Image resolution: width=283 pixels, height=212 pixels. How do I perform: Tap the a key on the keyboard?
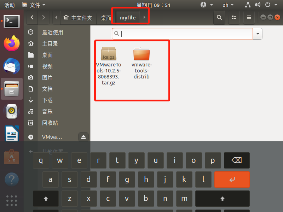51,179
